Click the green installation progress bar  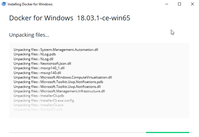[x=168, y=132]
